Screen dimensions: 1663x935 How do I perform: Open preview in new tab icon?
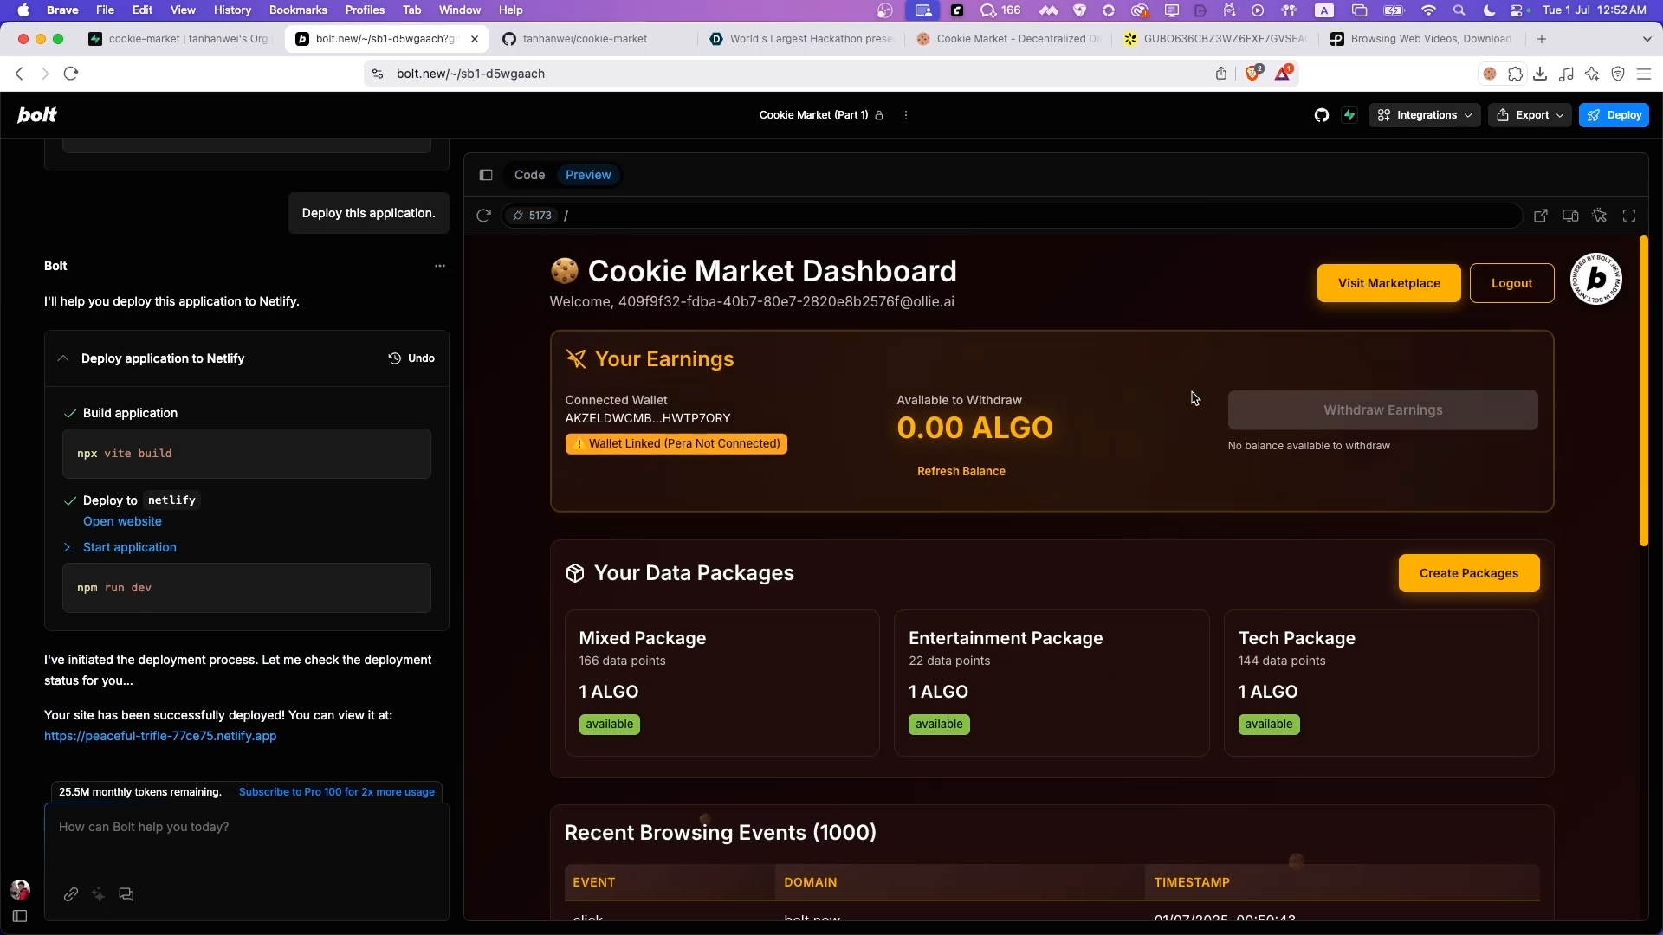[x=1540, y=216]
